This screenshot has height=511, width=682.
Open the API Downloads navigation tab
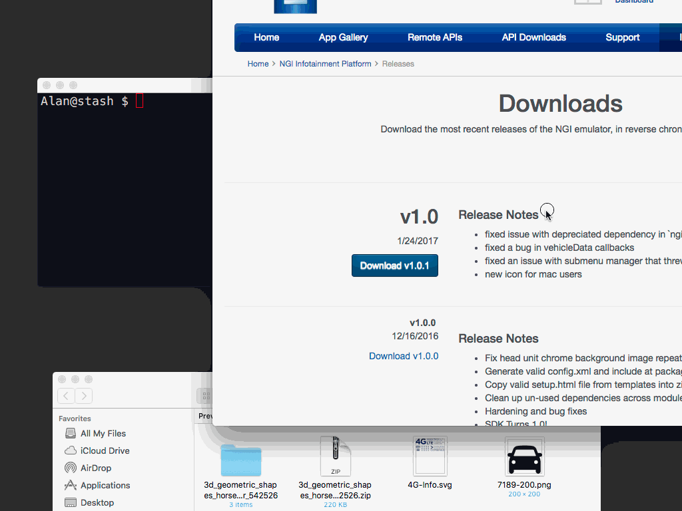(x=533, y=37)
